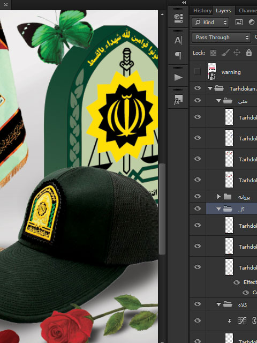The width and height of the screenshot is (257, 343).
Task: Click the گل group folder icon
Action: click(228, 209)
